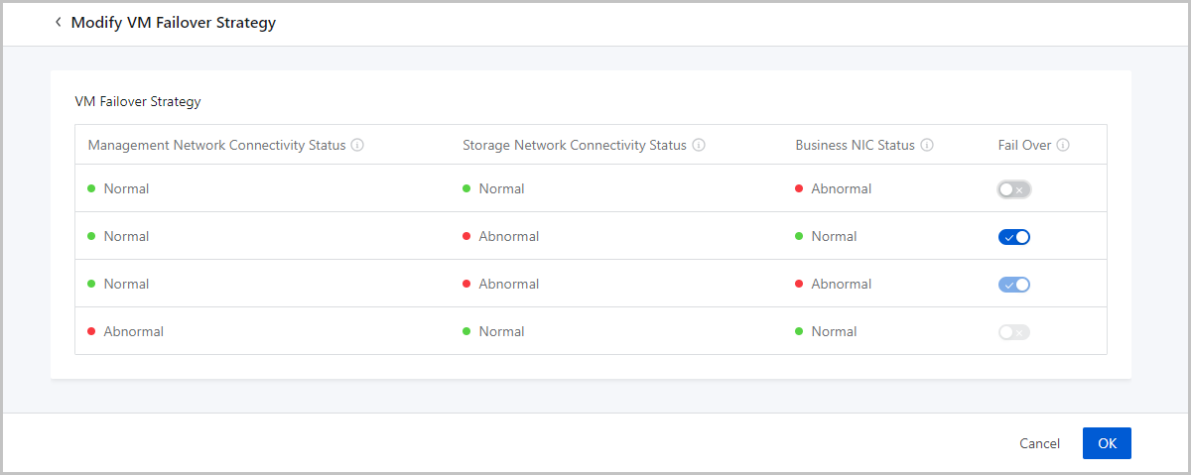
Task: Click the Modify VM Failover Strategy title
Action: coord(174,23)
